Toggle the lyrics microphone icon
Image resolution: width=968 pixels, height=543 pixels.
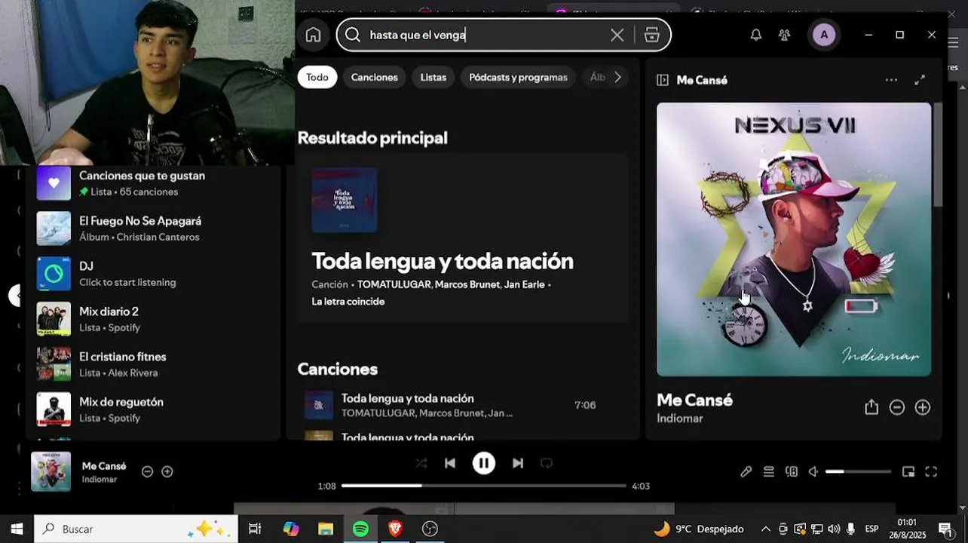pos(746,471)
